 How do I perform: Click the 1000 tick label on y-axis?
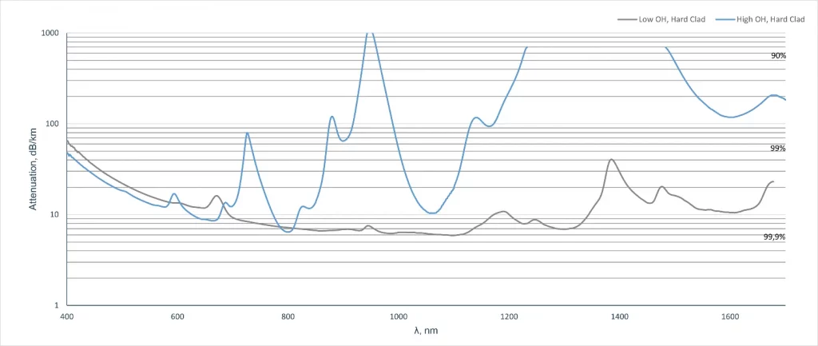pyautogui.click(x=50, y=34)
